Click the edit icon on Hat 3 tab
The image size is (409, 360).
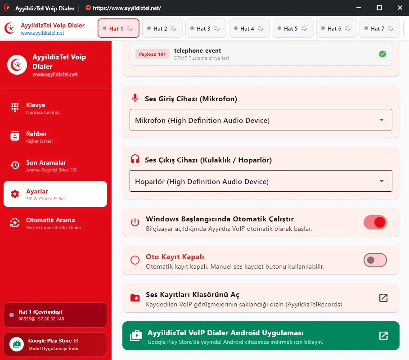(x=217, y=29)
